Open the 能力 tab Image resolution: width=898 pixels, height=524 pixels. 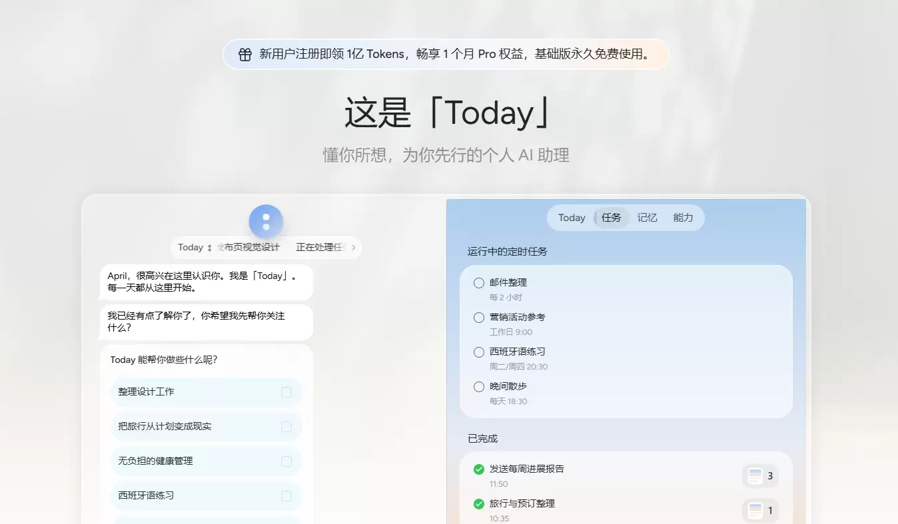[683, 218]
